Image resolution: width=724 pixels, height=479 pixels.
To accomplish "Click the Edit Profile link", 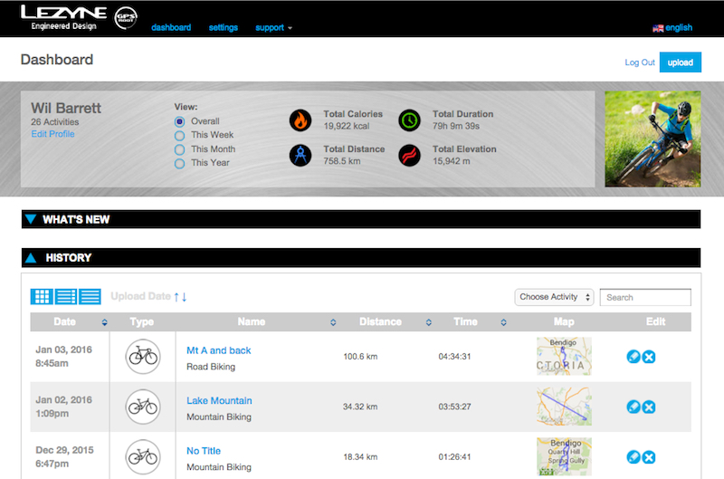I will pyautogui.click(x=52, y=134).
